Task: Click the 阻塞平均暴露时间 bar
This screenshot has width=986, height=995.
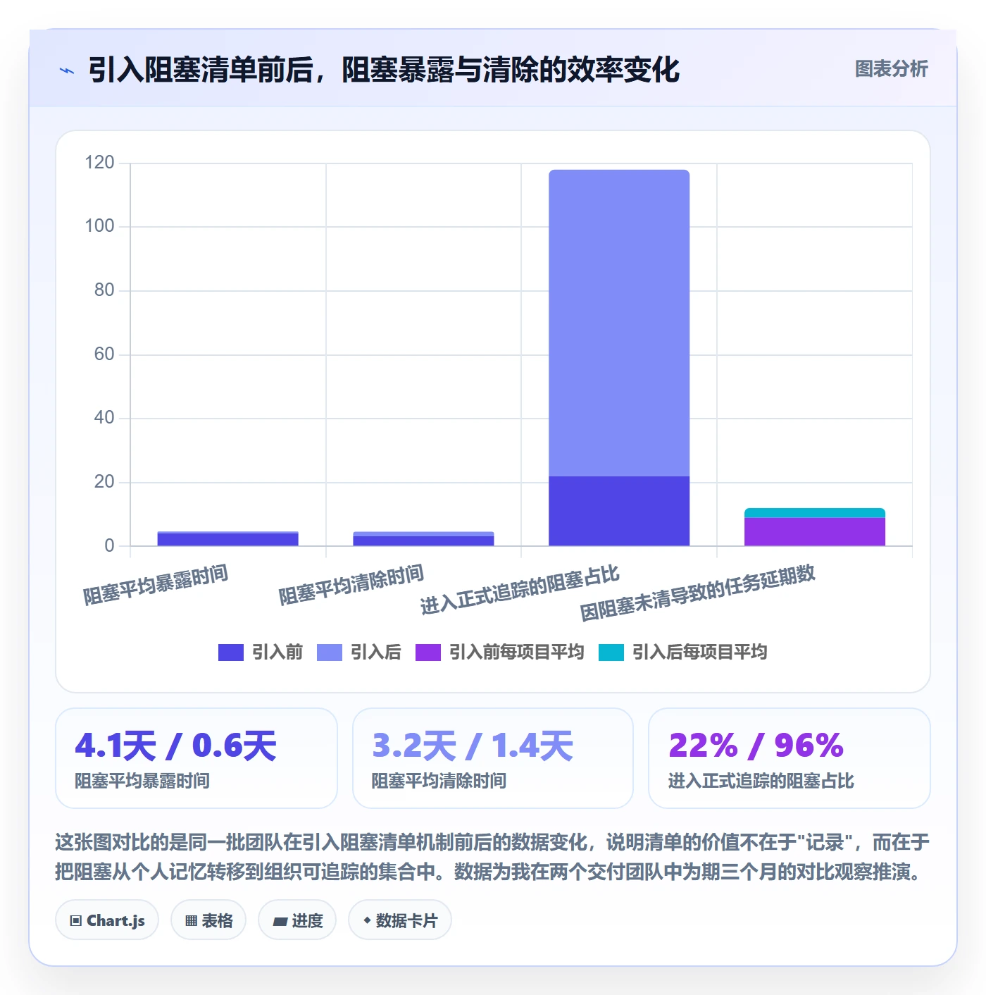Action: tap(228, 538)
